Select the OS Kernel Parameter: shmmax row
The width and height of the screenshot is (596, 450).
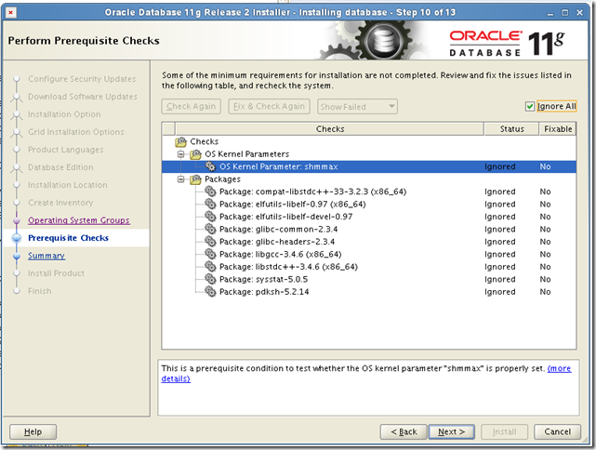[369, 166]
